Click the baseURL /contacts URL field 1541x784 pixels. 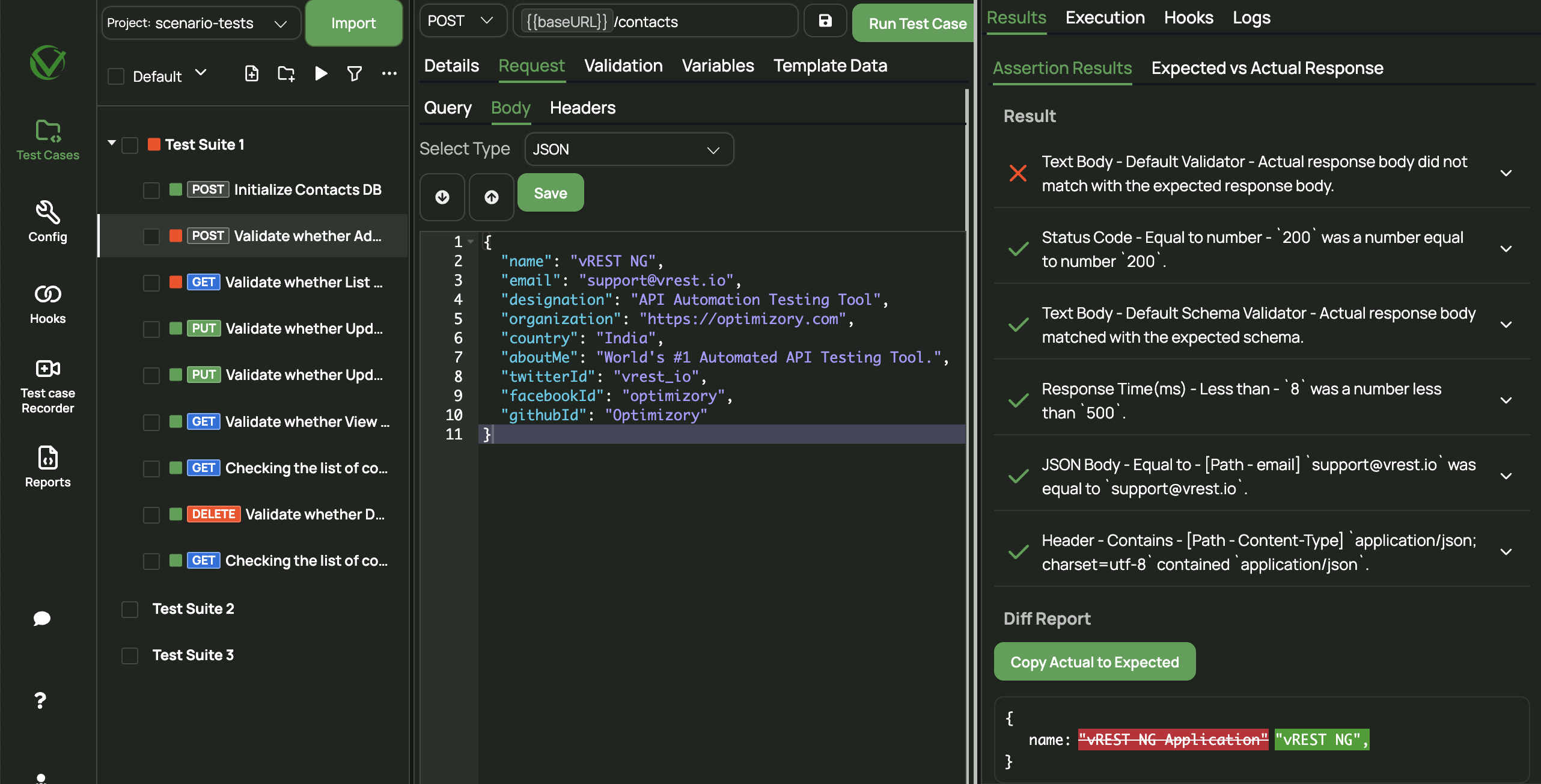point(655,22)
